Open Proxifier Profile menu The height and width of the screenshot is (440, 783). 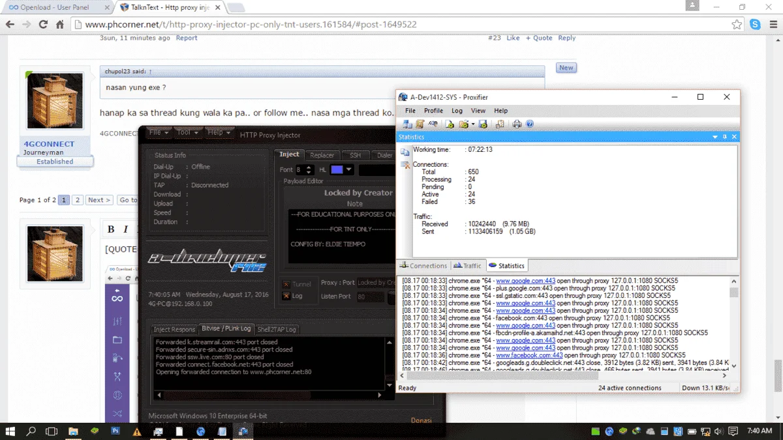[x=433, y=111]
